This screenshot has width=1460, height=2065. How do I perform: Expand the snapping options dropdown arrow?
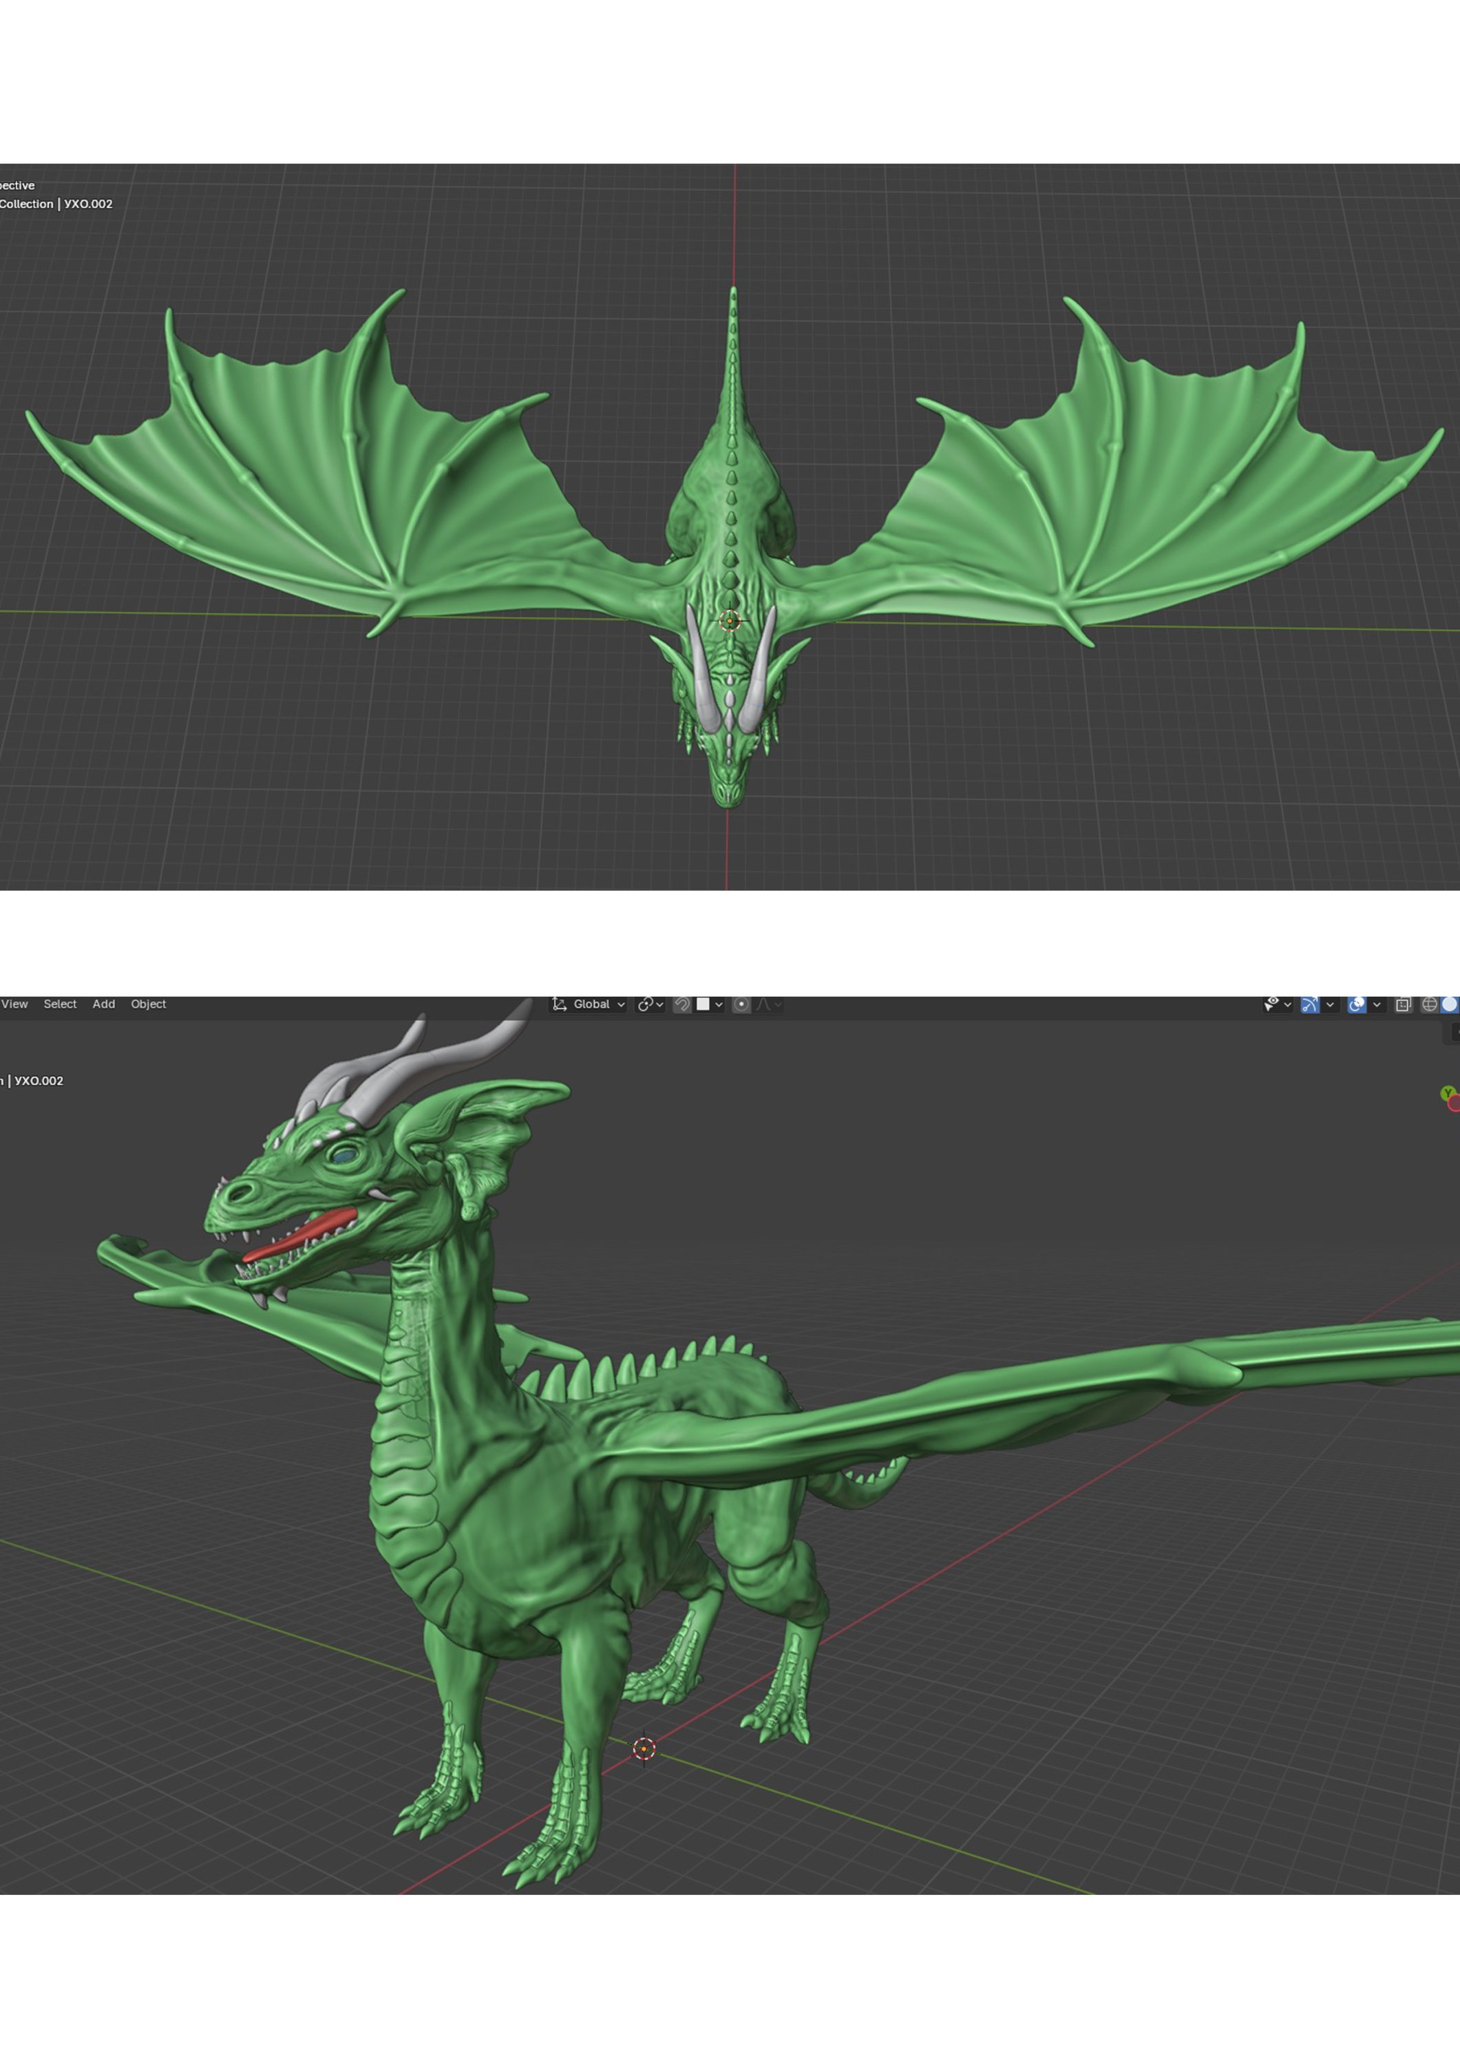(x=719, y=1004)
